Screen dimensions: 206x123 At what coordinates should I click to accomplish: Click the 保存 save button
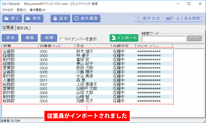pyautogui.click(x=33, y=18)
